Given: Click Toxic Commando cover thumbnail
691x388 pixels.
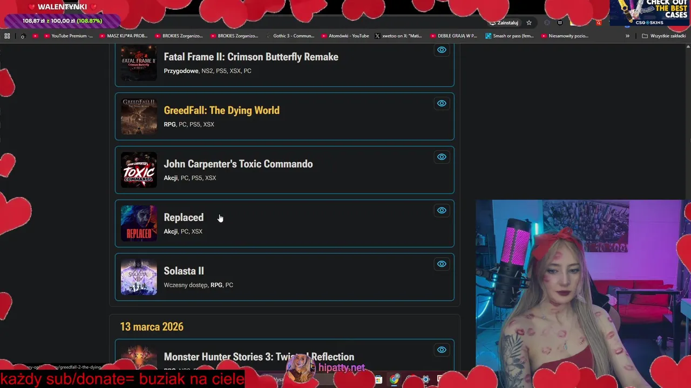Looking at the screenshot, I should pyautogui.click(x=139, y=170).
